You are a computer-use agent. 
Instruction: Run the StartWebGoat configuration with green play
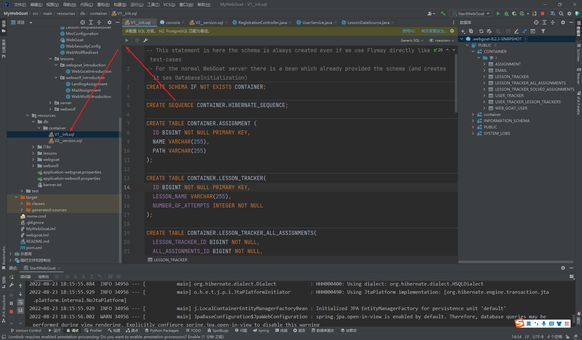[x=498, y=14]
